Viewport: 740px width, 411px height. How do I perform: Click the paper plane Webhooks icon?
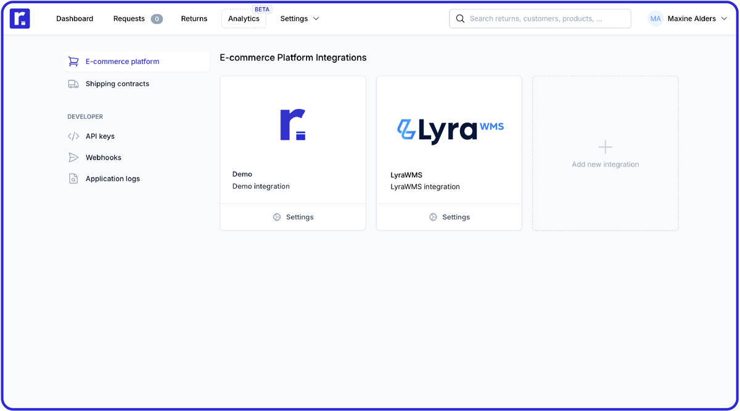click(73, 157)
